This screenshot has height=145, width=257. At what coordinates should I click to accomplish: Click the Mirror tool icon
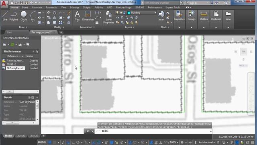(x=55, y=18)
